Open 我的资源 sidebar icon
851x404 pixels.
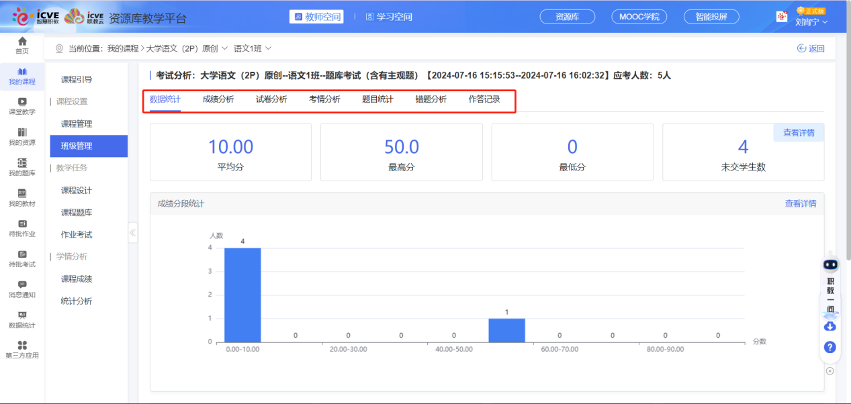tap(22, 132)
